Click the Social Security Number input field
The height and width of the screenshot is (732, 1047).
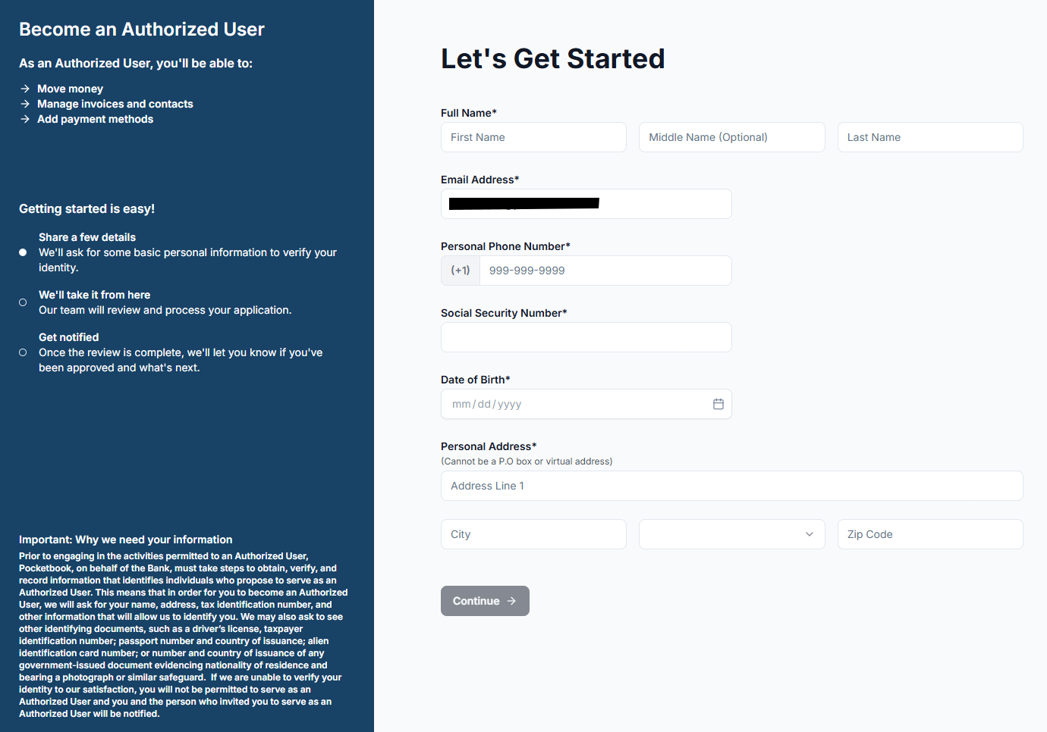(586, 337)
